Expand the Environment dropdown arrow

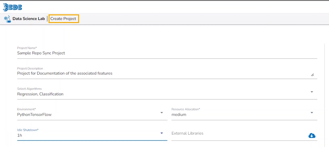(162, 112)
